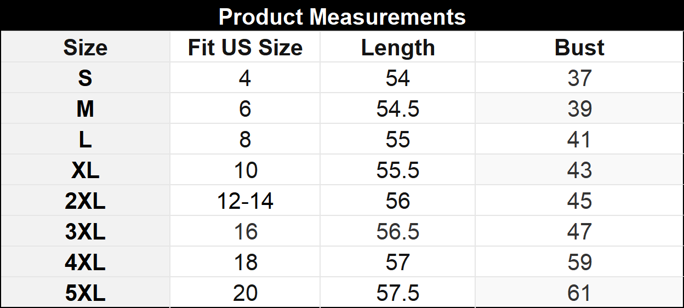The width and height of the screenshot is (684, 308).
Task: Click the Product Measurements title
Action: (x=342, y=16)
